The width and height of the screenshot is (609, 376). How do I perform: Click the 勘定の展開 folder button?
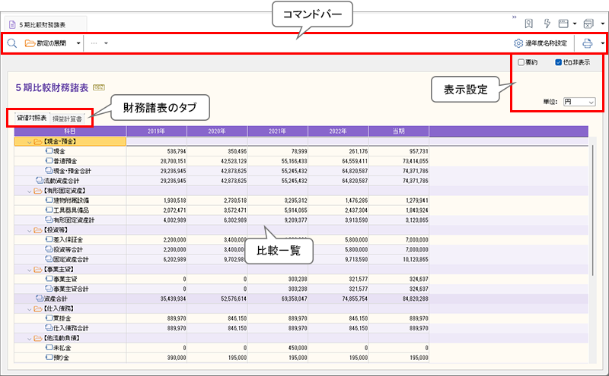pos(49,43)
